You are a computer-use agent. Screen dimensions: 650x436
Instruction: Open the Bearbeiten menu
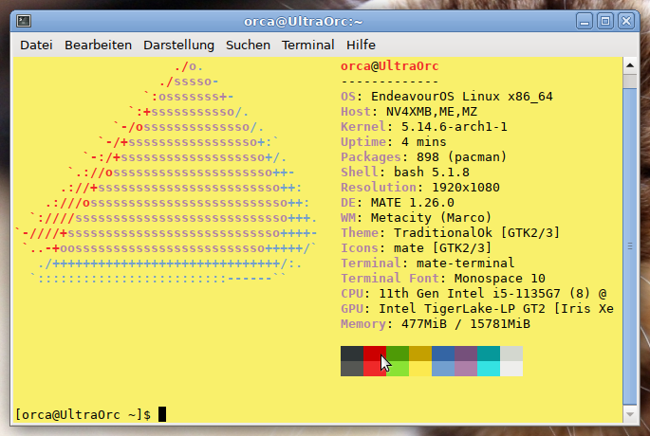tap(98, 45)
